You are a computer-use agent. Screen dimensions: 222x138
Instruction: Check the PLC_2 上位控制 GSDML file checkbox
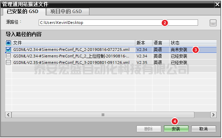coord(9,56)
